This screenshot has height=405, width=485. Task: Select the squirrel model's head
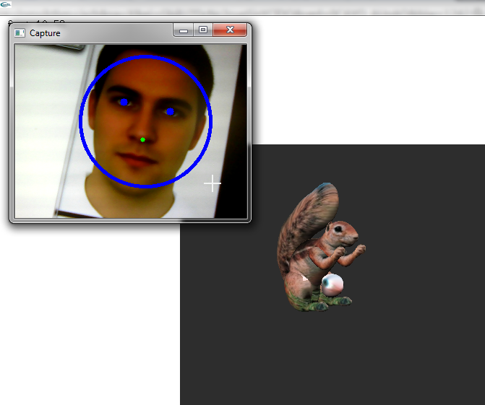tap(340, 232)
